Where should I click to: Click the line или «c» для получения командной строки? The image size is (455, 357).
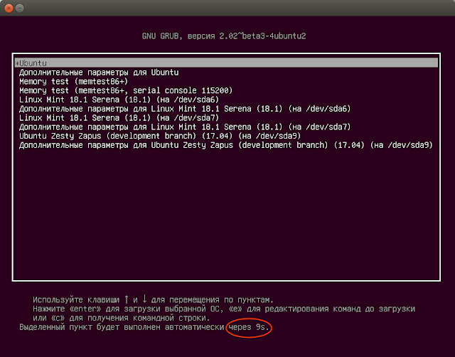(x=121, y=318)
